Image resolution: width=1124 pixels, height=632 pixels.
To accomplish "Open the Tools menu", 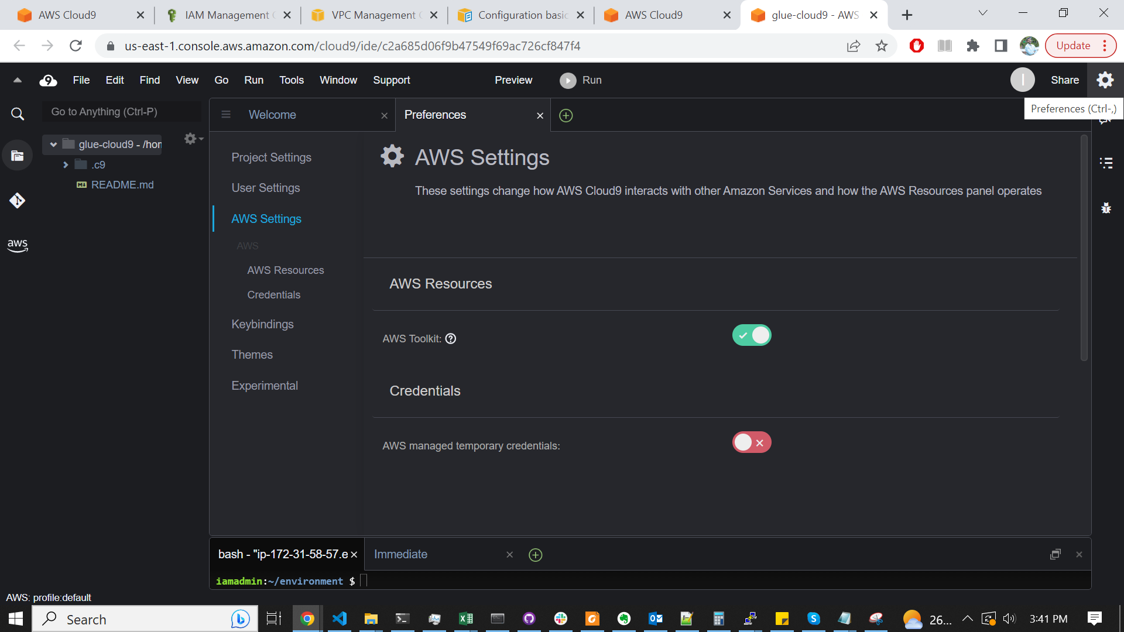I will [292, 80].
